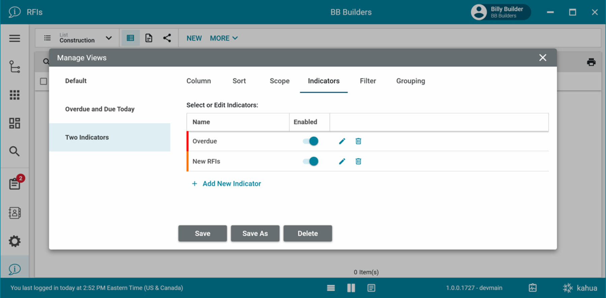Select the Overdue and Due Today view

[100, 109]
